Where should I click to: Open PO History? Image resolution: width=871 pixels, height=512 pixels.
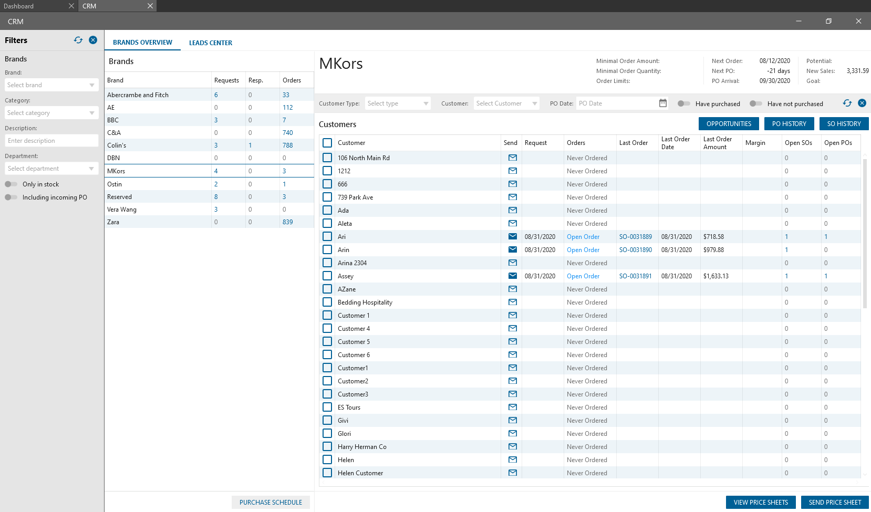pos(789,124)
